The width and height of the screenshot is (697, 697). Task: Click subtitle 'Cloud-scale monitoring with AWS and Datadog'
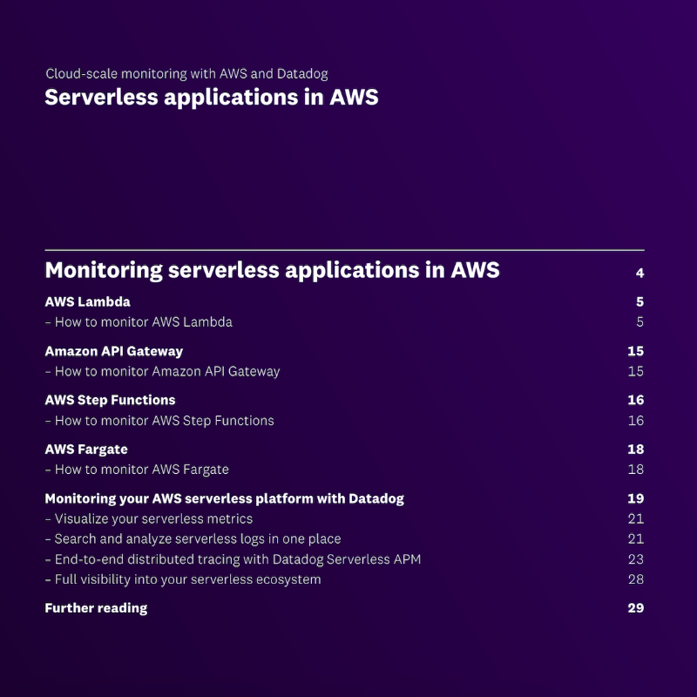[x=186, y=74]
